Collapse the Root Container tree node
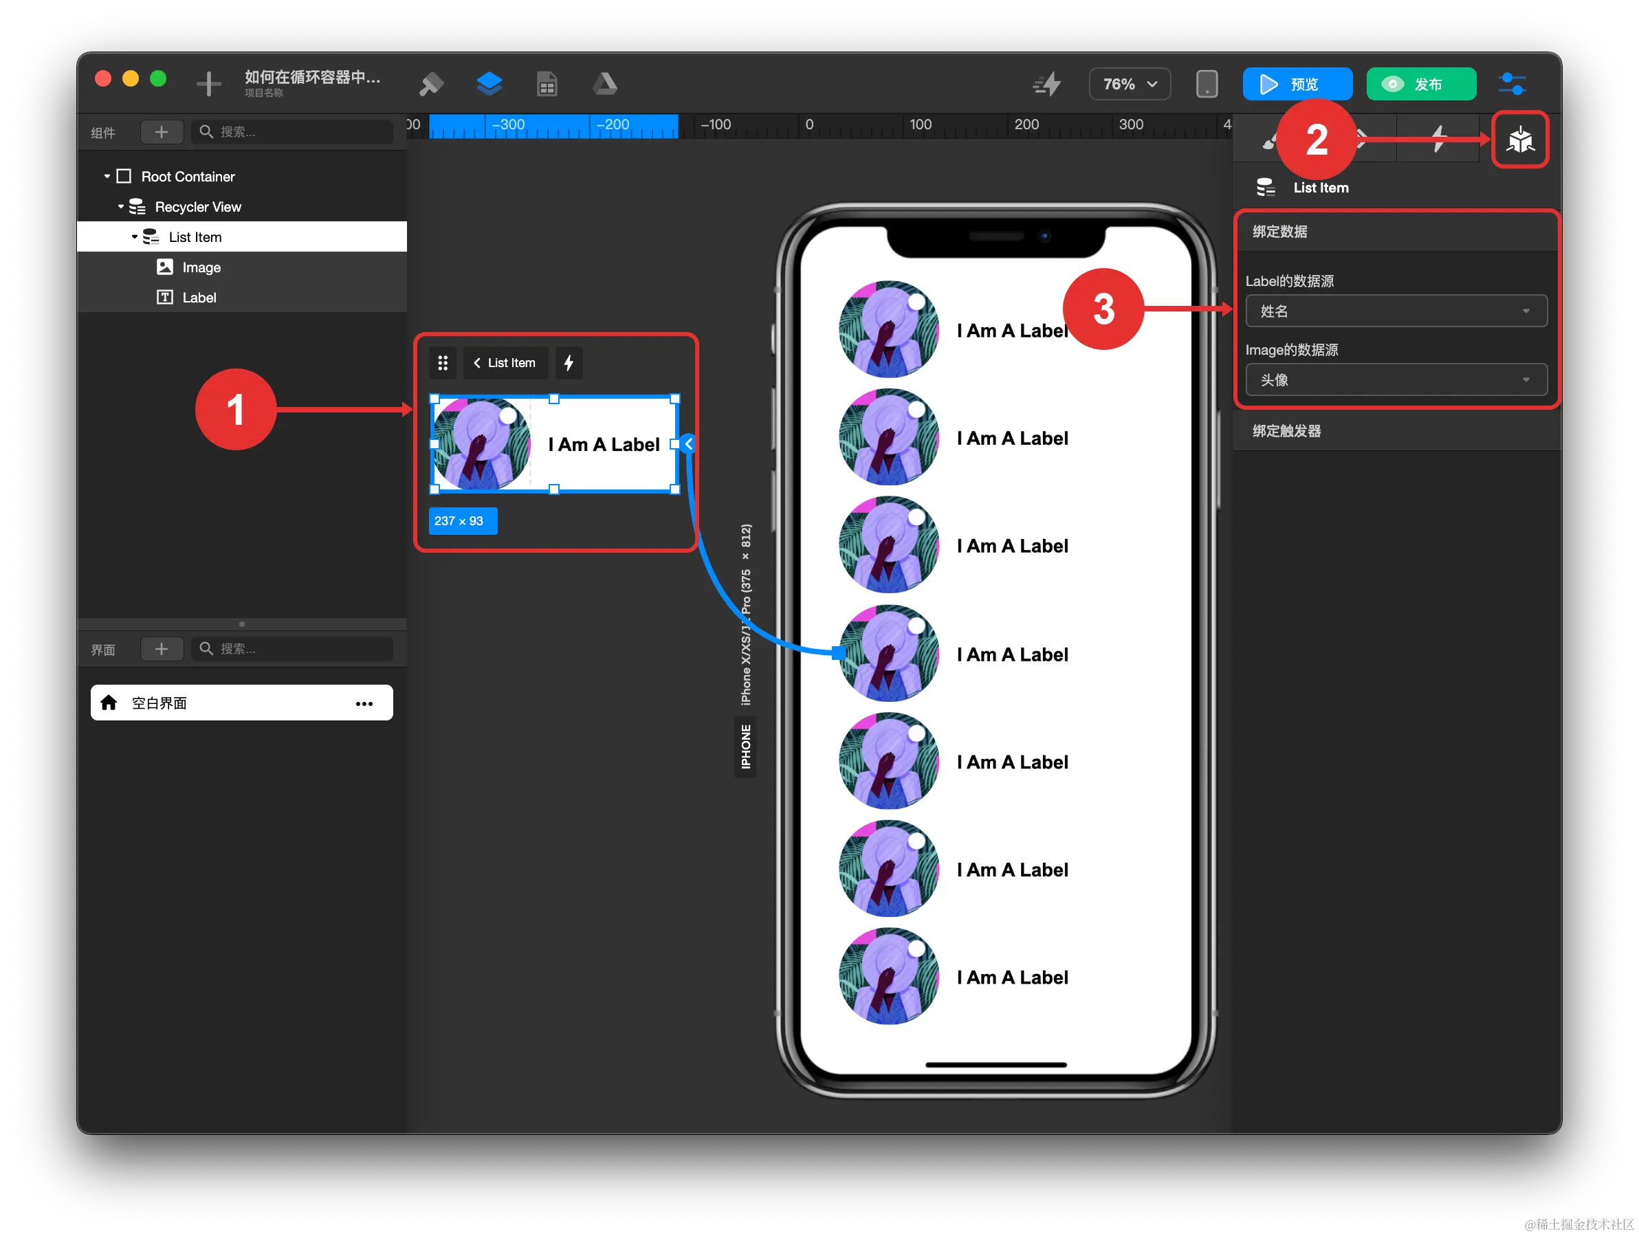 pos(107,177)
